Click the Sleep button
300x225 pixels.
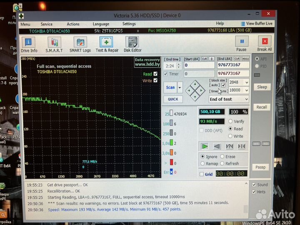click(x=262, y=87)
